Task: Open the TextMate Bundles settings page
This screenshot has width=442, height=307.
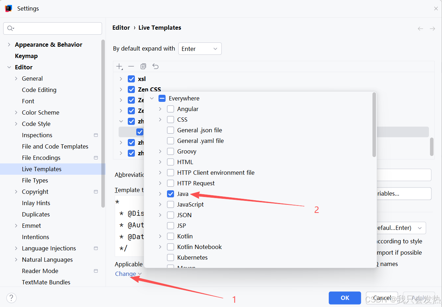Action: point(46,282)
